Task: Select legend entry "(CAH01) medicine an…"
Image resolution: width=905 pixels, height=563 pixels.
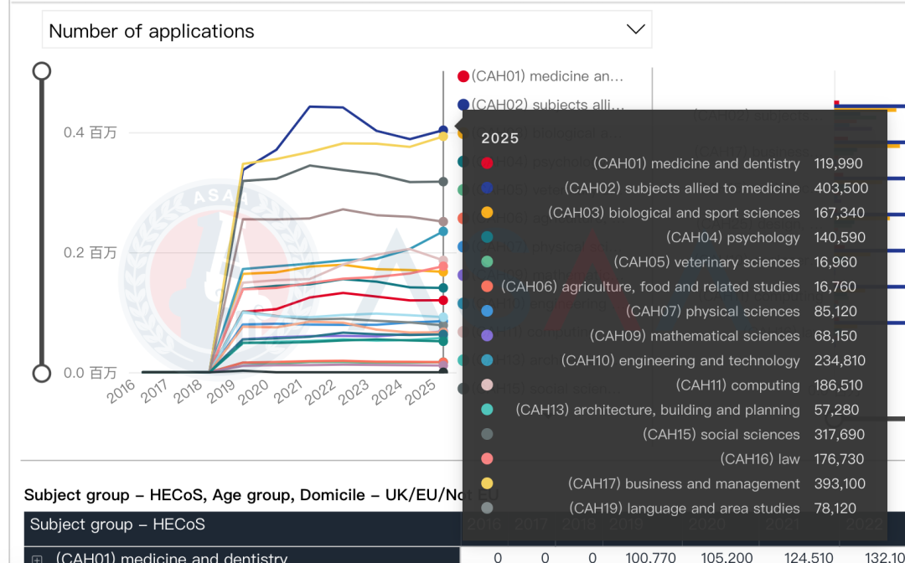Action: click(x=547, y=77)
